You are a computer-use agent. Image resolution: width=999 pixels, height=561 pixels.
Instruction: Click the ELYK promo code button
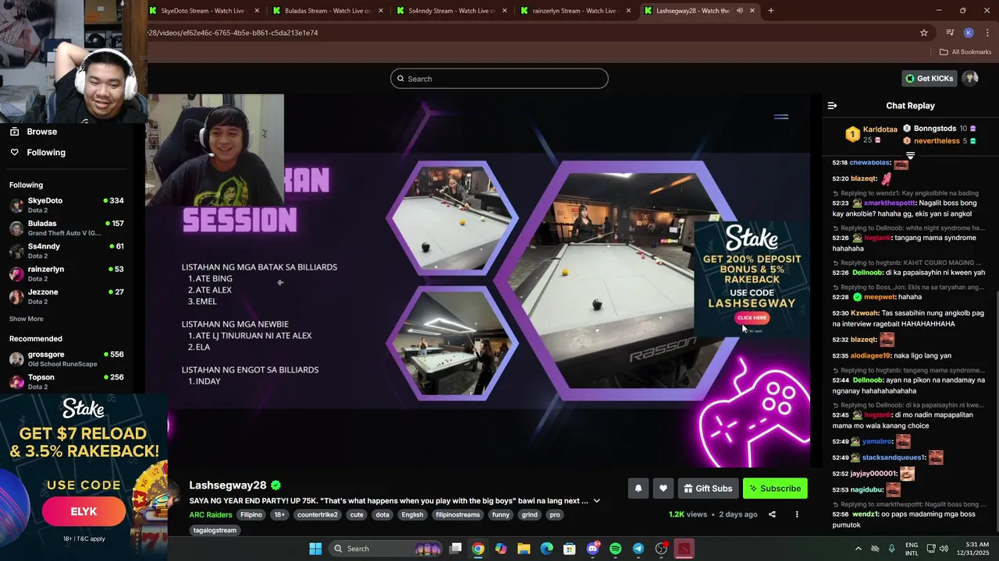(84, 512)
